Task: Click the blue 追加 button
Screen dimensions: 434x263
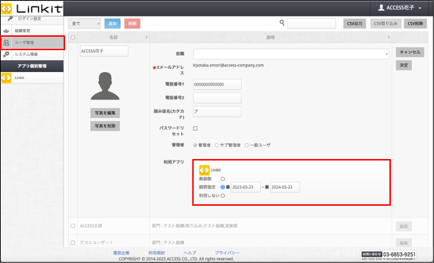Action: click(x=112, y=23)
